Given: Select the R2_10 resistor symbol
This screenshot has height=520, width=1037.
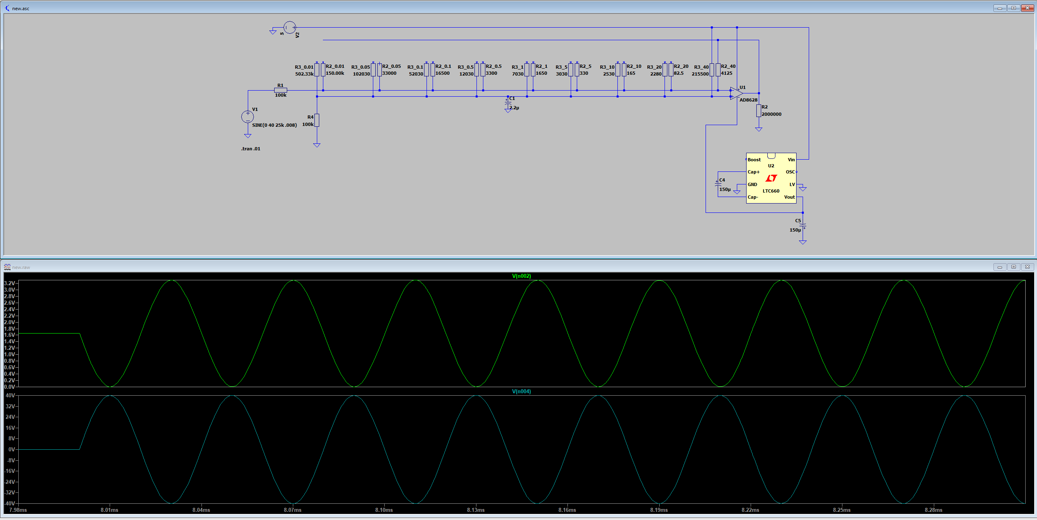Looking at the screenshot, I should tap(624, 69).
